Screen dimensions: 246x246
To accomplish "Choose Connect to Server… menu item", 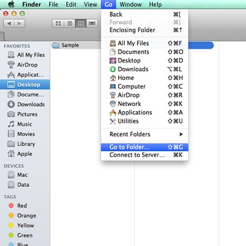I will pos(145,155).
